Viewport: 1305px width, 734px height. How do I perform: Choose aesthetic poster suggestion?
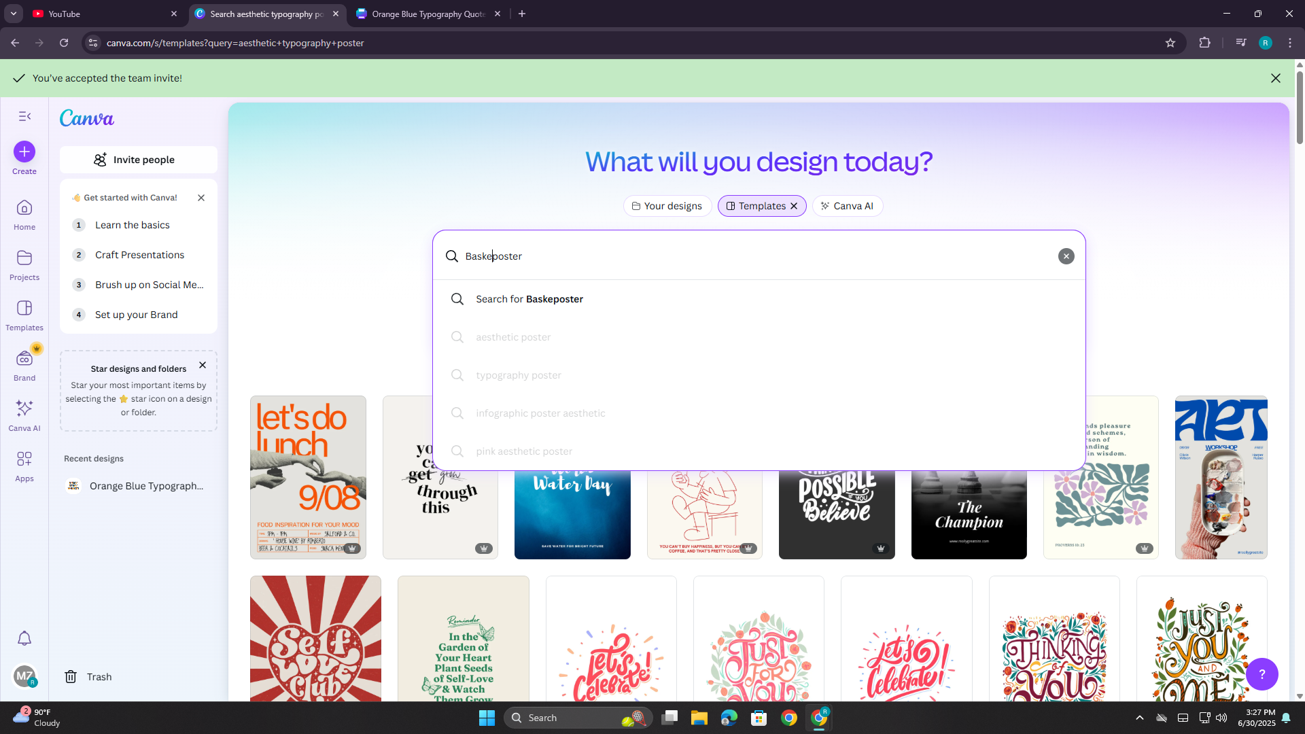point(759,337)
